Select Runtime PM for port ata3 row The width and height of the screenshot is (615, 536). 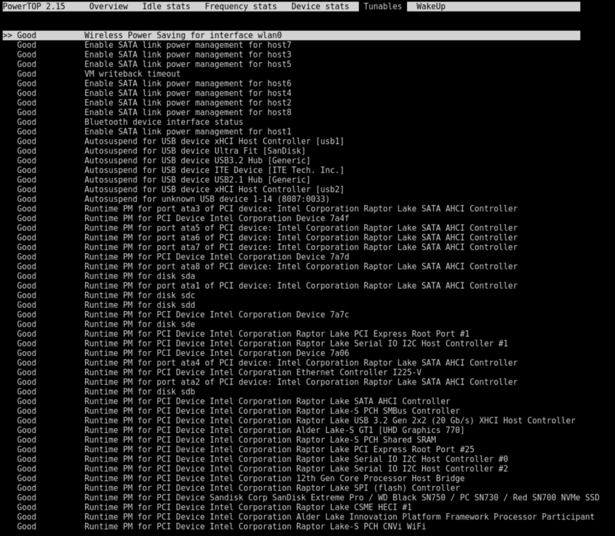267,209
